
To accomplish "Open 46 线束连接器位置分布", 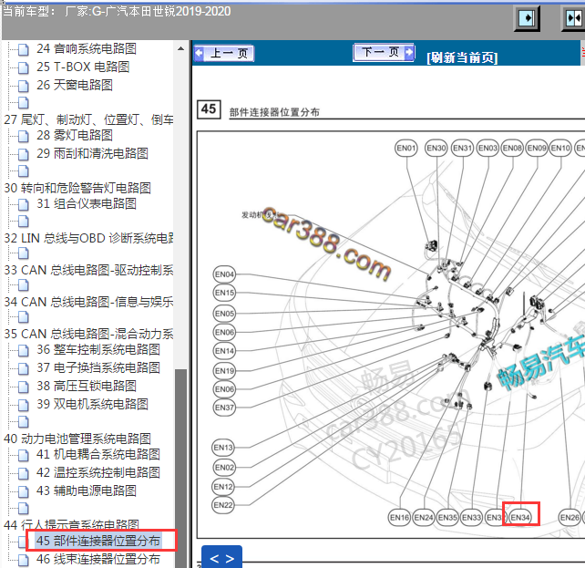I will [98, 559].
